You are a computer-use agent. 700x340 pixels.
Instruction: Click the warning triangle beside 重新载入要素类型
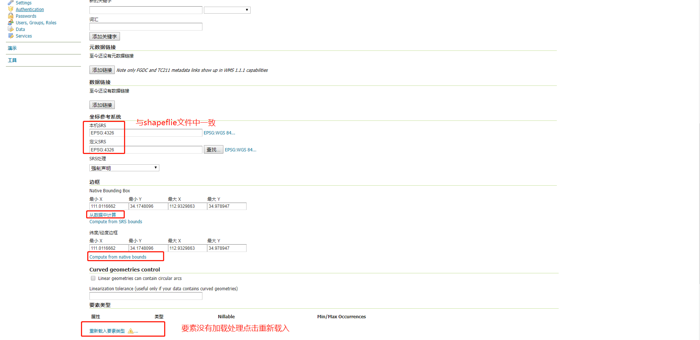pyautogui.click(x=131, y=331)
